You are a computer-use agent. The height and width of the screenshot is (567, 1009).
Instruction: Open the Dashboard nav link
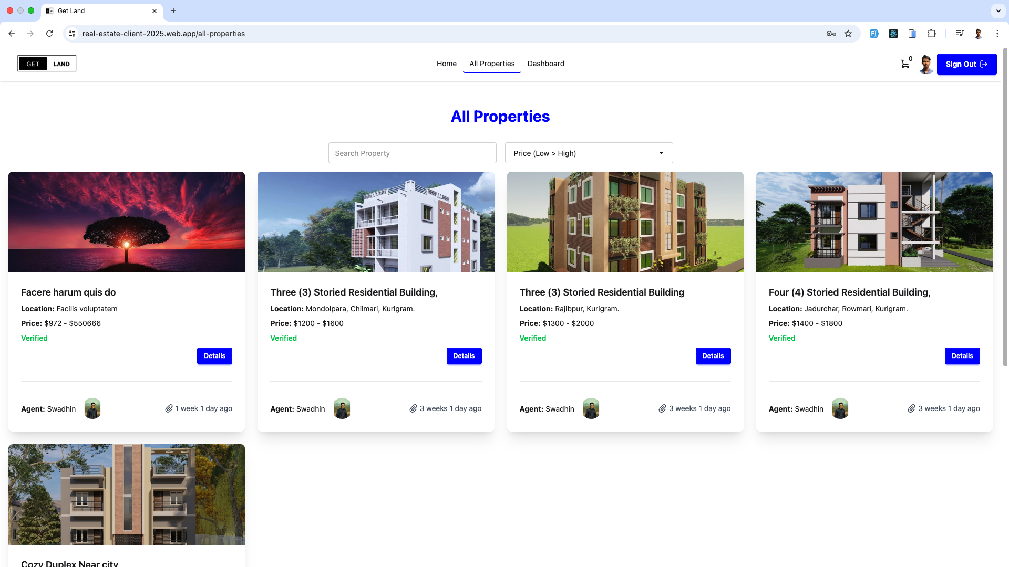point(546,64)
